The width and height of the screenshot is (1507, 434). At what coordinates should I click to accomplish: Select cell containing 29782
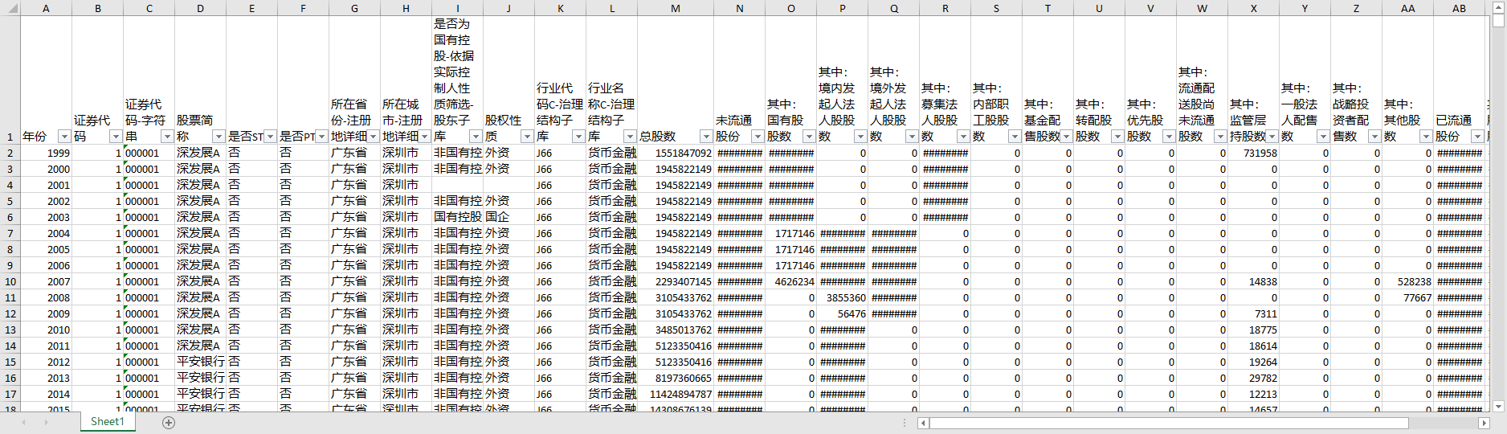(1253, 378)
